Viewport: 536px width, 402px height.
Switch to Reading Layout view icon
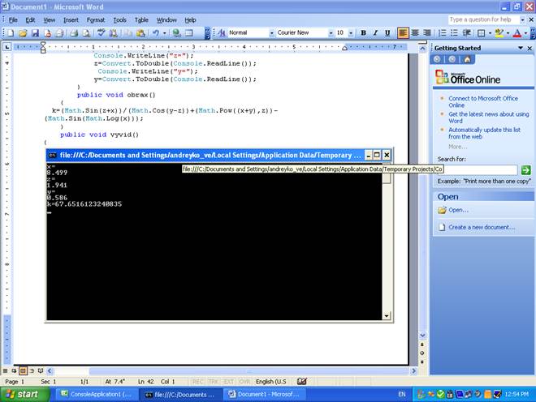coord(41,370)
